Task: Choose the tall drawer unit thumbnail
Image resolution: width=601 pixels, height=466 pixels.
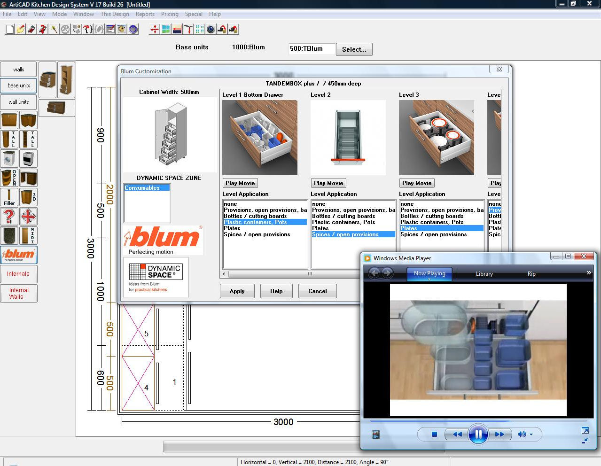Action: click(x=66, y=80)
